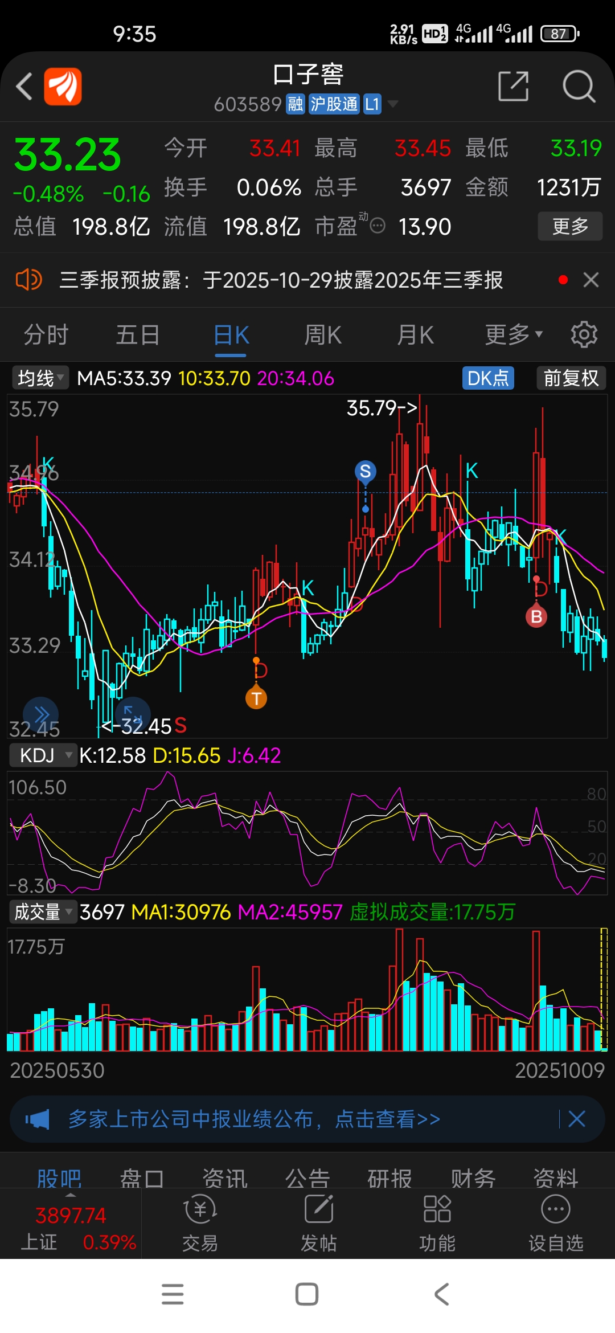
Task: Open the 成交量 indicator dropdown
Action: (43, 912)
